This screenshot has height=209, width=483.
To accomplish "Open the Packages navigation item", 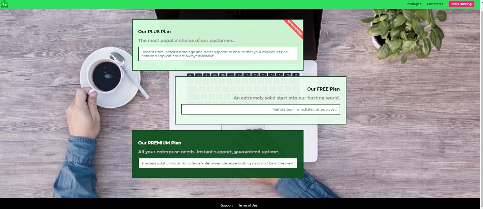I will point(414,4).
